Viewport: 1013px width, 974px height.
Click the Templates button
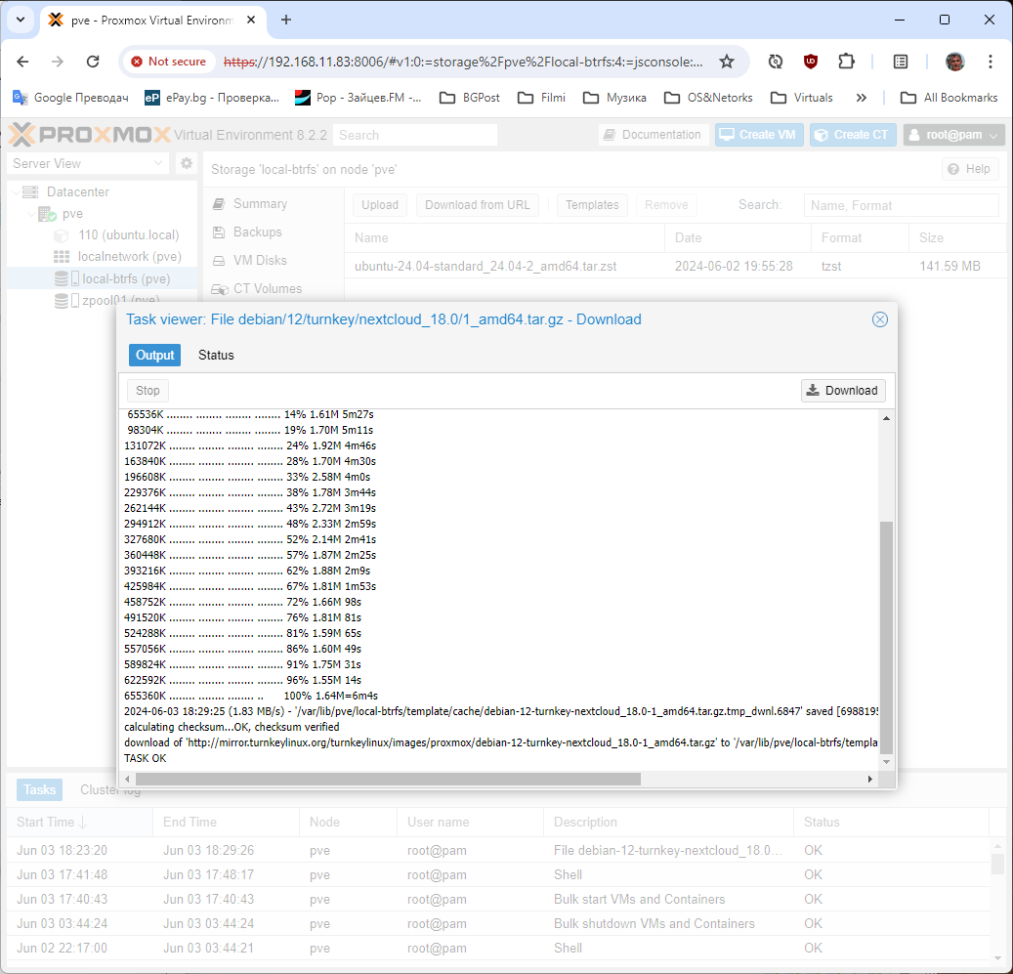click(x=592, y=205)
